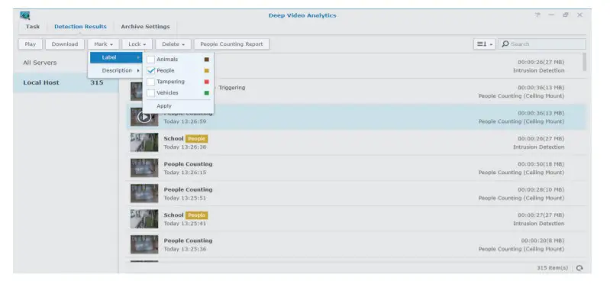Expand the Label submenu

pyautogui.click(x=116, y=57)
